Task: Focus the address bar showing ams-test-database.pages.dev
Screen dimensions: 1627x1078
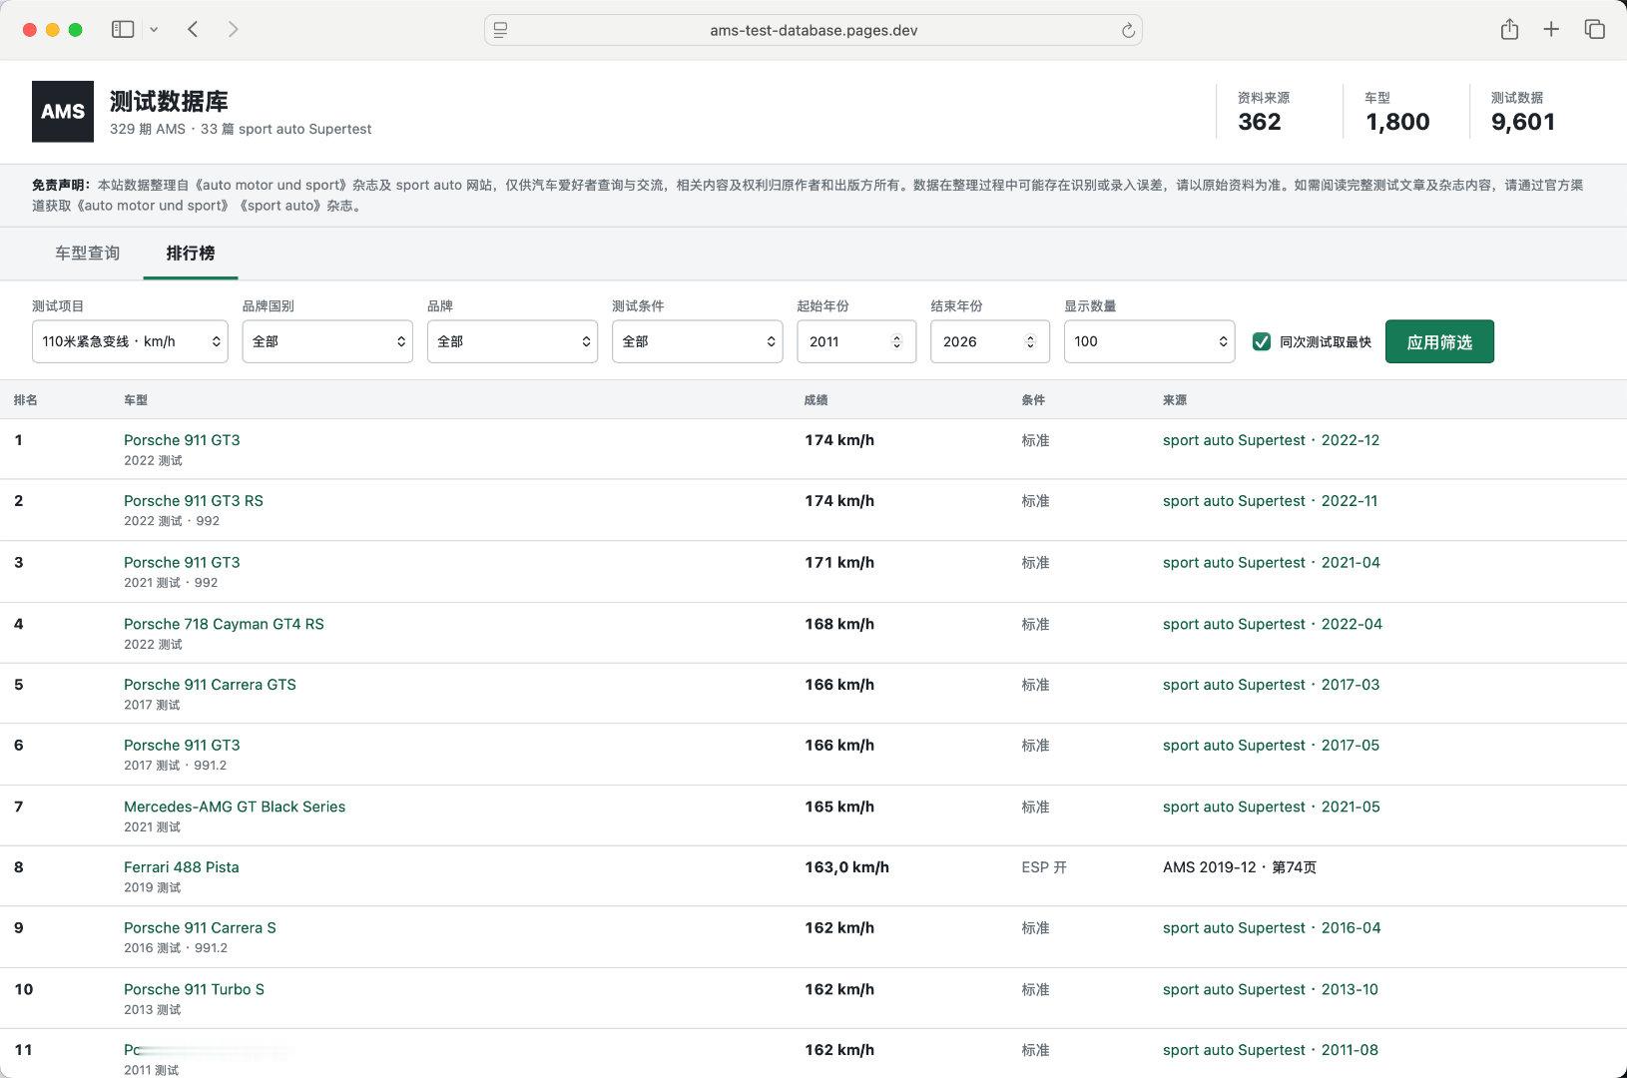Action: coord(813,30)
